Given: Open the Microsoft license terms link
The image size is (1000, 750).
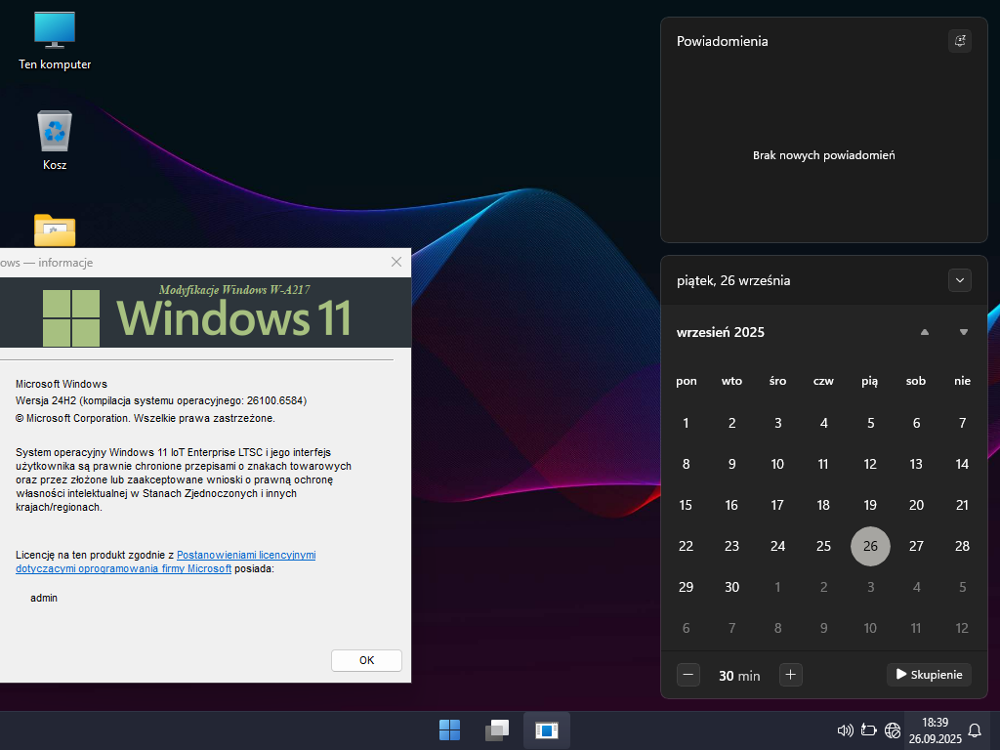Looking at the screenshot, I should 246,555.
